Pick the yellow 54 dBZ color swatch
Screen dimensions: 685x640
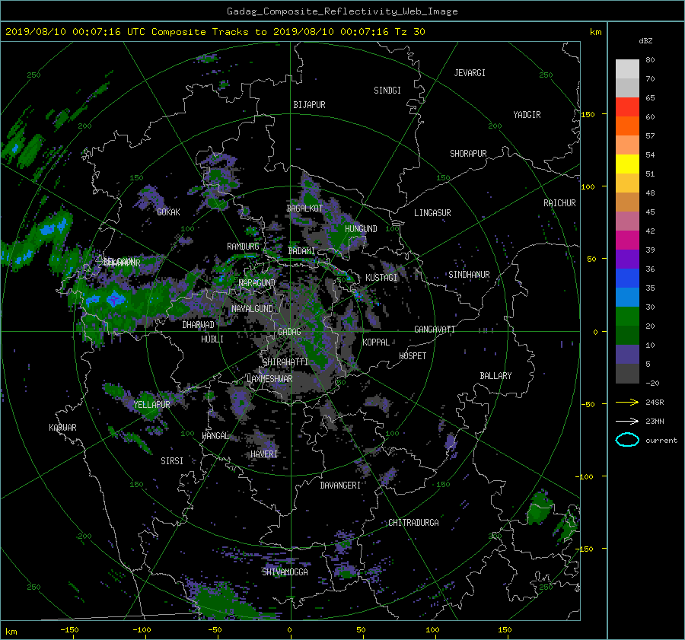pos(627,164)
